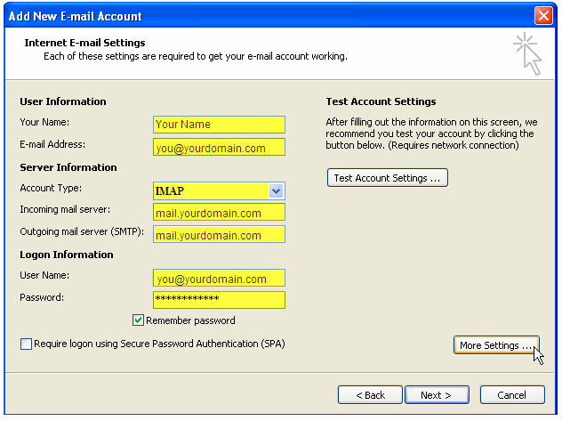The height and width of the screenshot is (421, 562).
Task: Expand the Account Type dropdown arrow
Action: click(276, 190)
